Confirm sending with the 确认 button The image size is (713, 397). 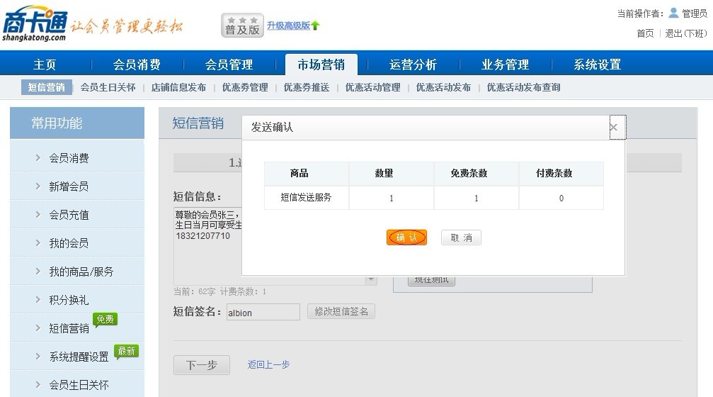[x=406, y=237]
